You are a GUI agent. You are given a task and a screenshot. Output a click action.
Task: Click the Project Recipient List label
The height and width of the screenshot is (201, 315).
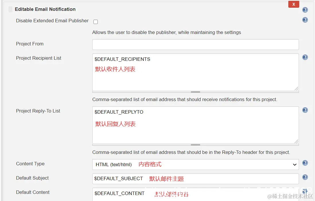pos(39,58)
